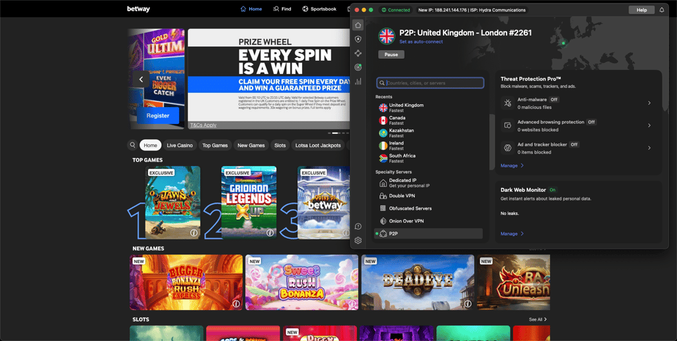Click the Dedicated IP house icon
The width and height of the screenshot is (677, 341).
pyautogui.click(x=383, y=183)
